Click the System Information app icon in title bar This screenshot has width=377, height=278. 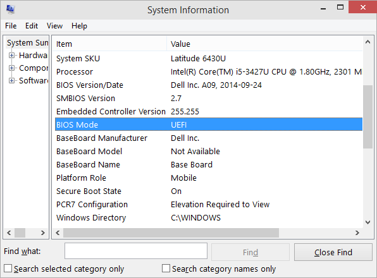(x=11, y=9)
